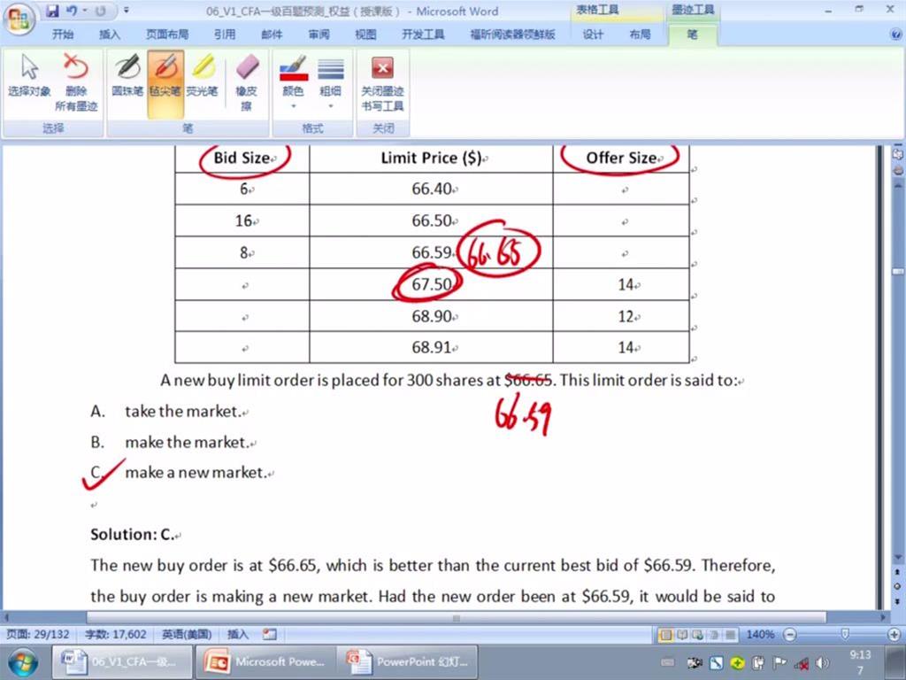Viewport: 906px width, 680px height.
Task: Open the 开发工具 ribbon tab
Action: 423,35
